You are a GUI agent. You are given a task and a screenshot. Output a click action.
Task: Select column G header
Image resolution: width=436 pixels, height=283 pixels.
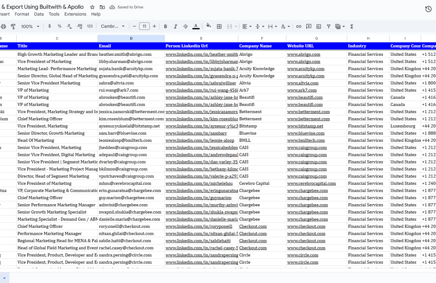tap(316, 38)
